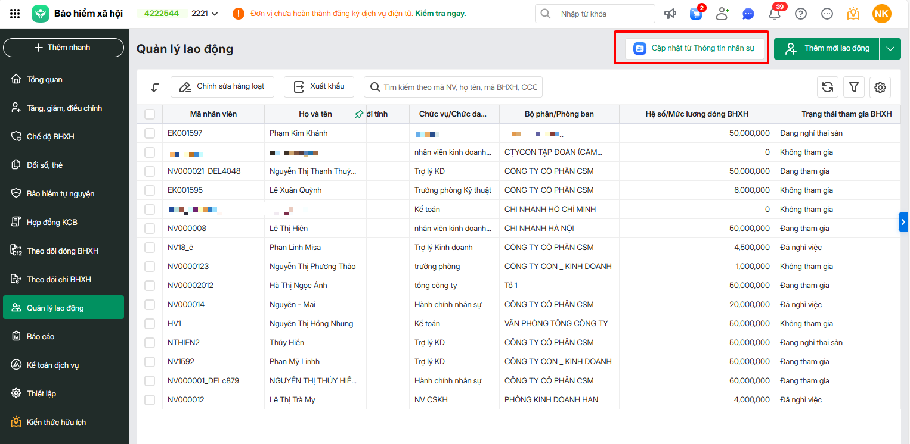Expand the Thêm mới lao động dropdown arrow
This screenshot has width=910, height=444.
tap(890, 49)
